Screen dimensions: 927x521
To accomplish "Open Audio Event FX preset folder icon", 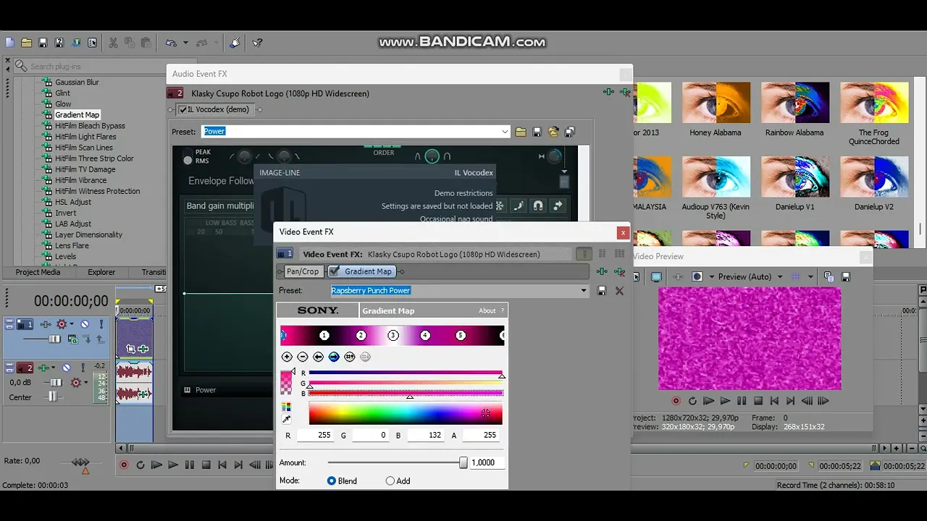I will pyautogui.click(x=520, y=132).
